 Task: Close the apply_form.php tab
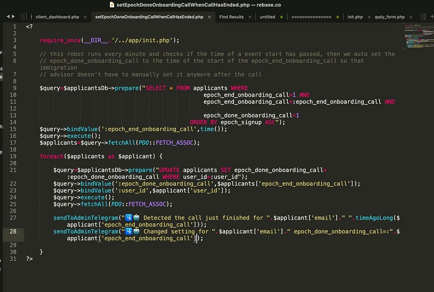click(x=411, y=17)
